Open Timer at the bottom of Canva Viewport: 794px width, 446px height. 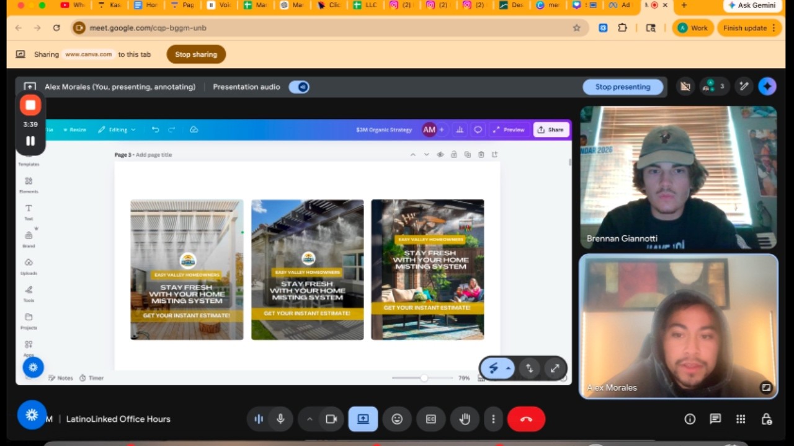tap(92, 378)
